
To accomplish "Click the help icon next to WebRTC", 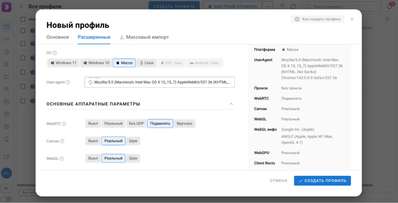I will point(64,124).
